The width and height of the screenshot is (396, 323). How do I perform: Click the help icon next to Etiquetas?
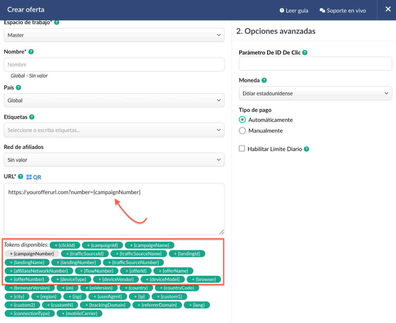click(32, 117)
